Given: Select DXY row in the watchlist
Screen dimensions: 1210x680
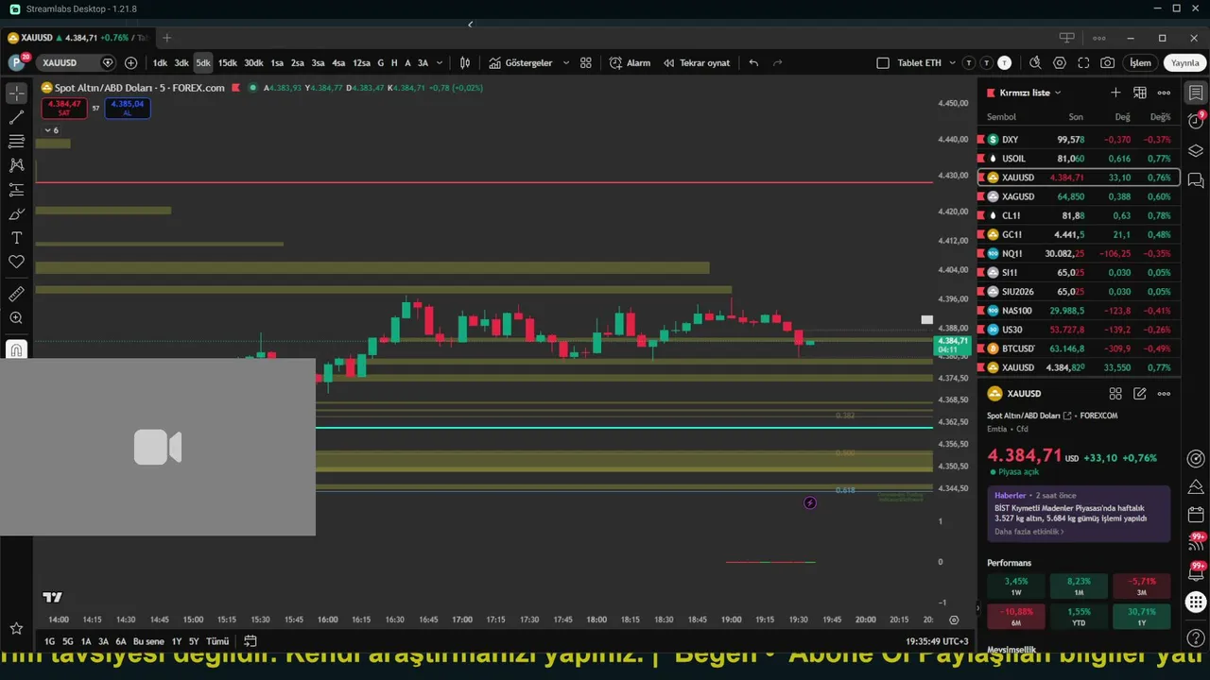Looking at the screenshot, I should tap(1079, 140).
